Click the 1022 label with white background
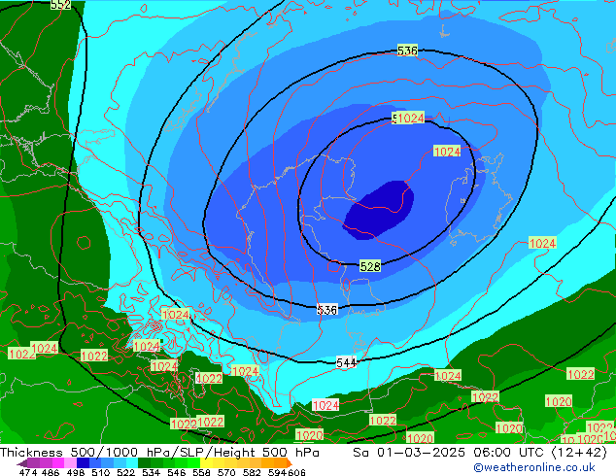This screenshot has width=616, height=476. pos(209,378)
